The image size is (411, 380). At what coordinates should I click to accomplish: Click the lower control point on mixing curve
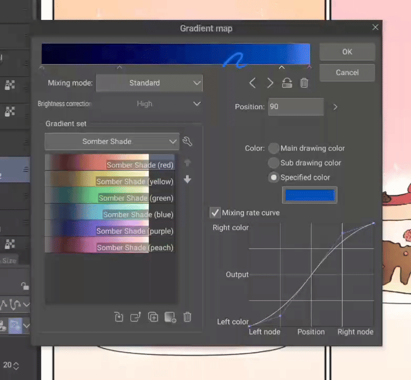pyautogui.click(x=280, y=316)
